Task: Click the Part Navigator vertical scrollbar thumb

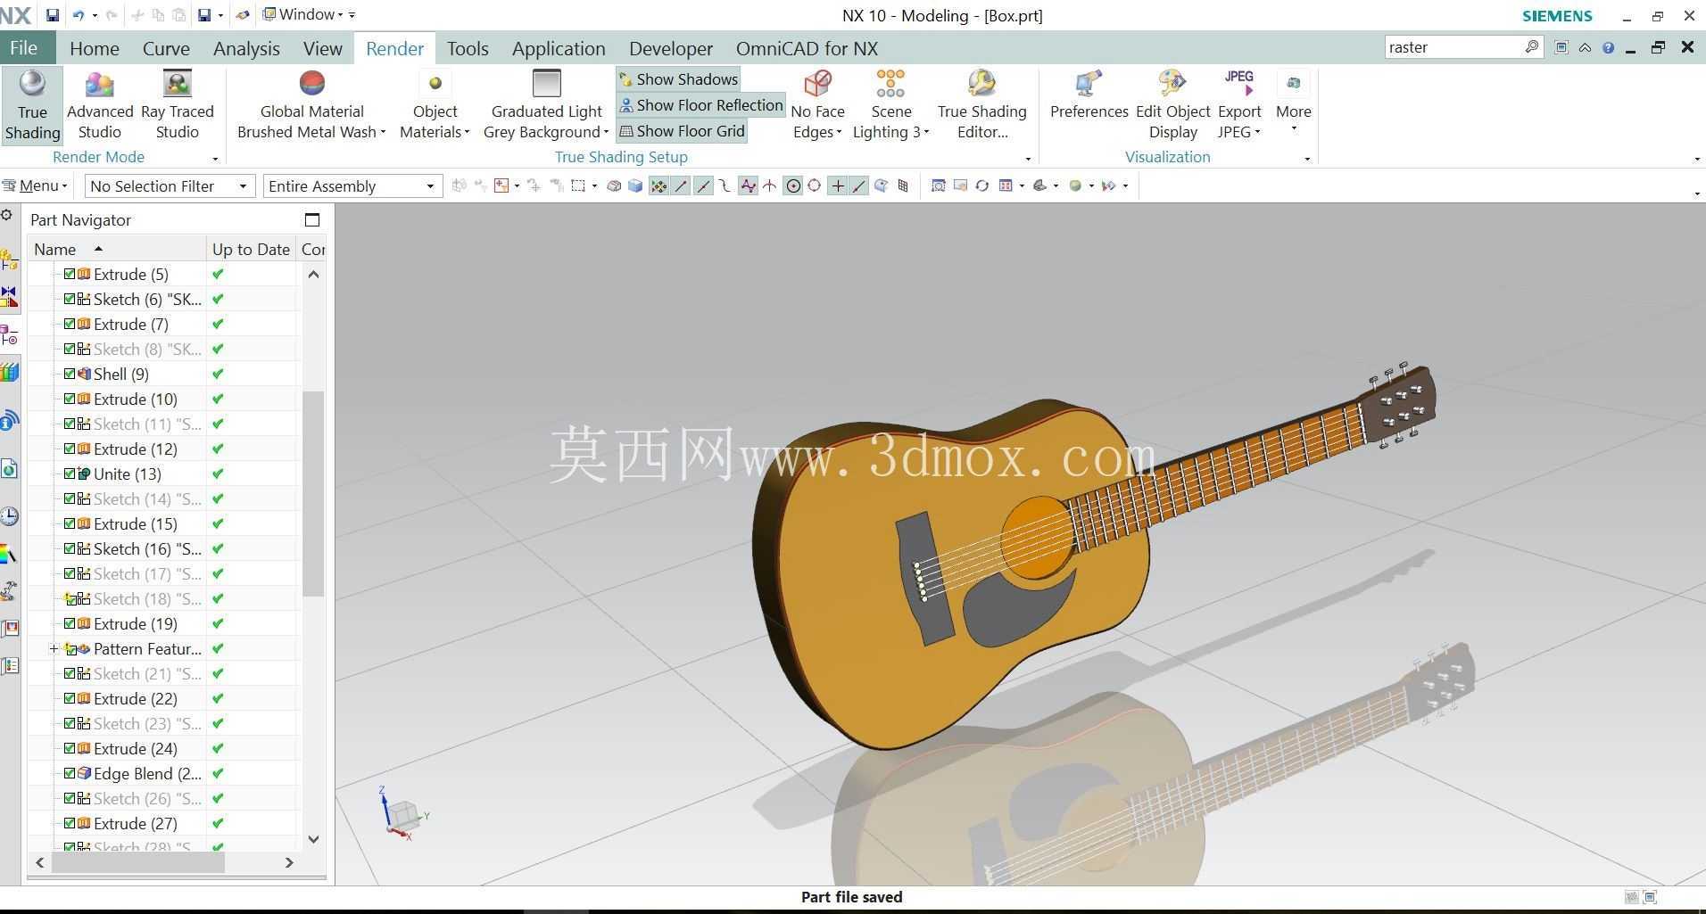Action: coord(312,493)
